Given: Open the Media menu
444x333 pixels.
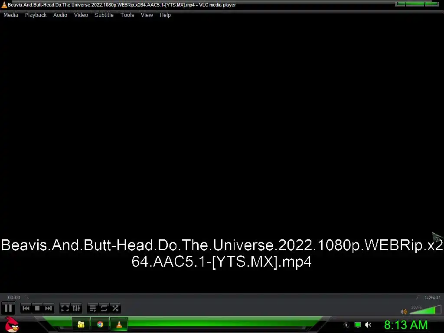Looking at the screenshot, I should [11, 15].
